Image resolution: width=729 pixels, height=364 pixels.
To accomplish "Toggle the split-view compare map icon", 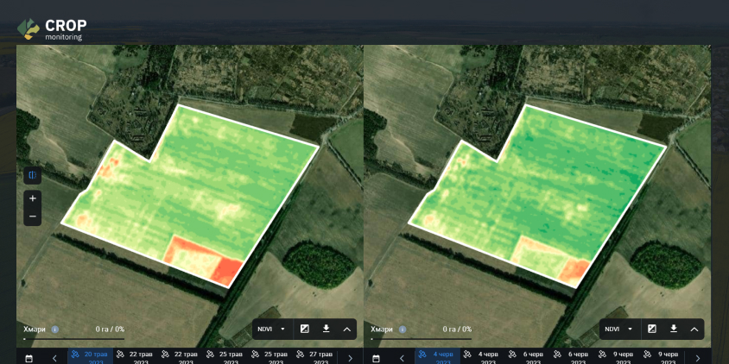I will click(x=33, y=175).
